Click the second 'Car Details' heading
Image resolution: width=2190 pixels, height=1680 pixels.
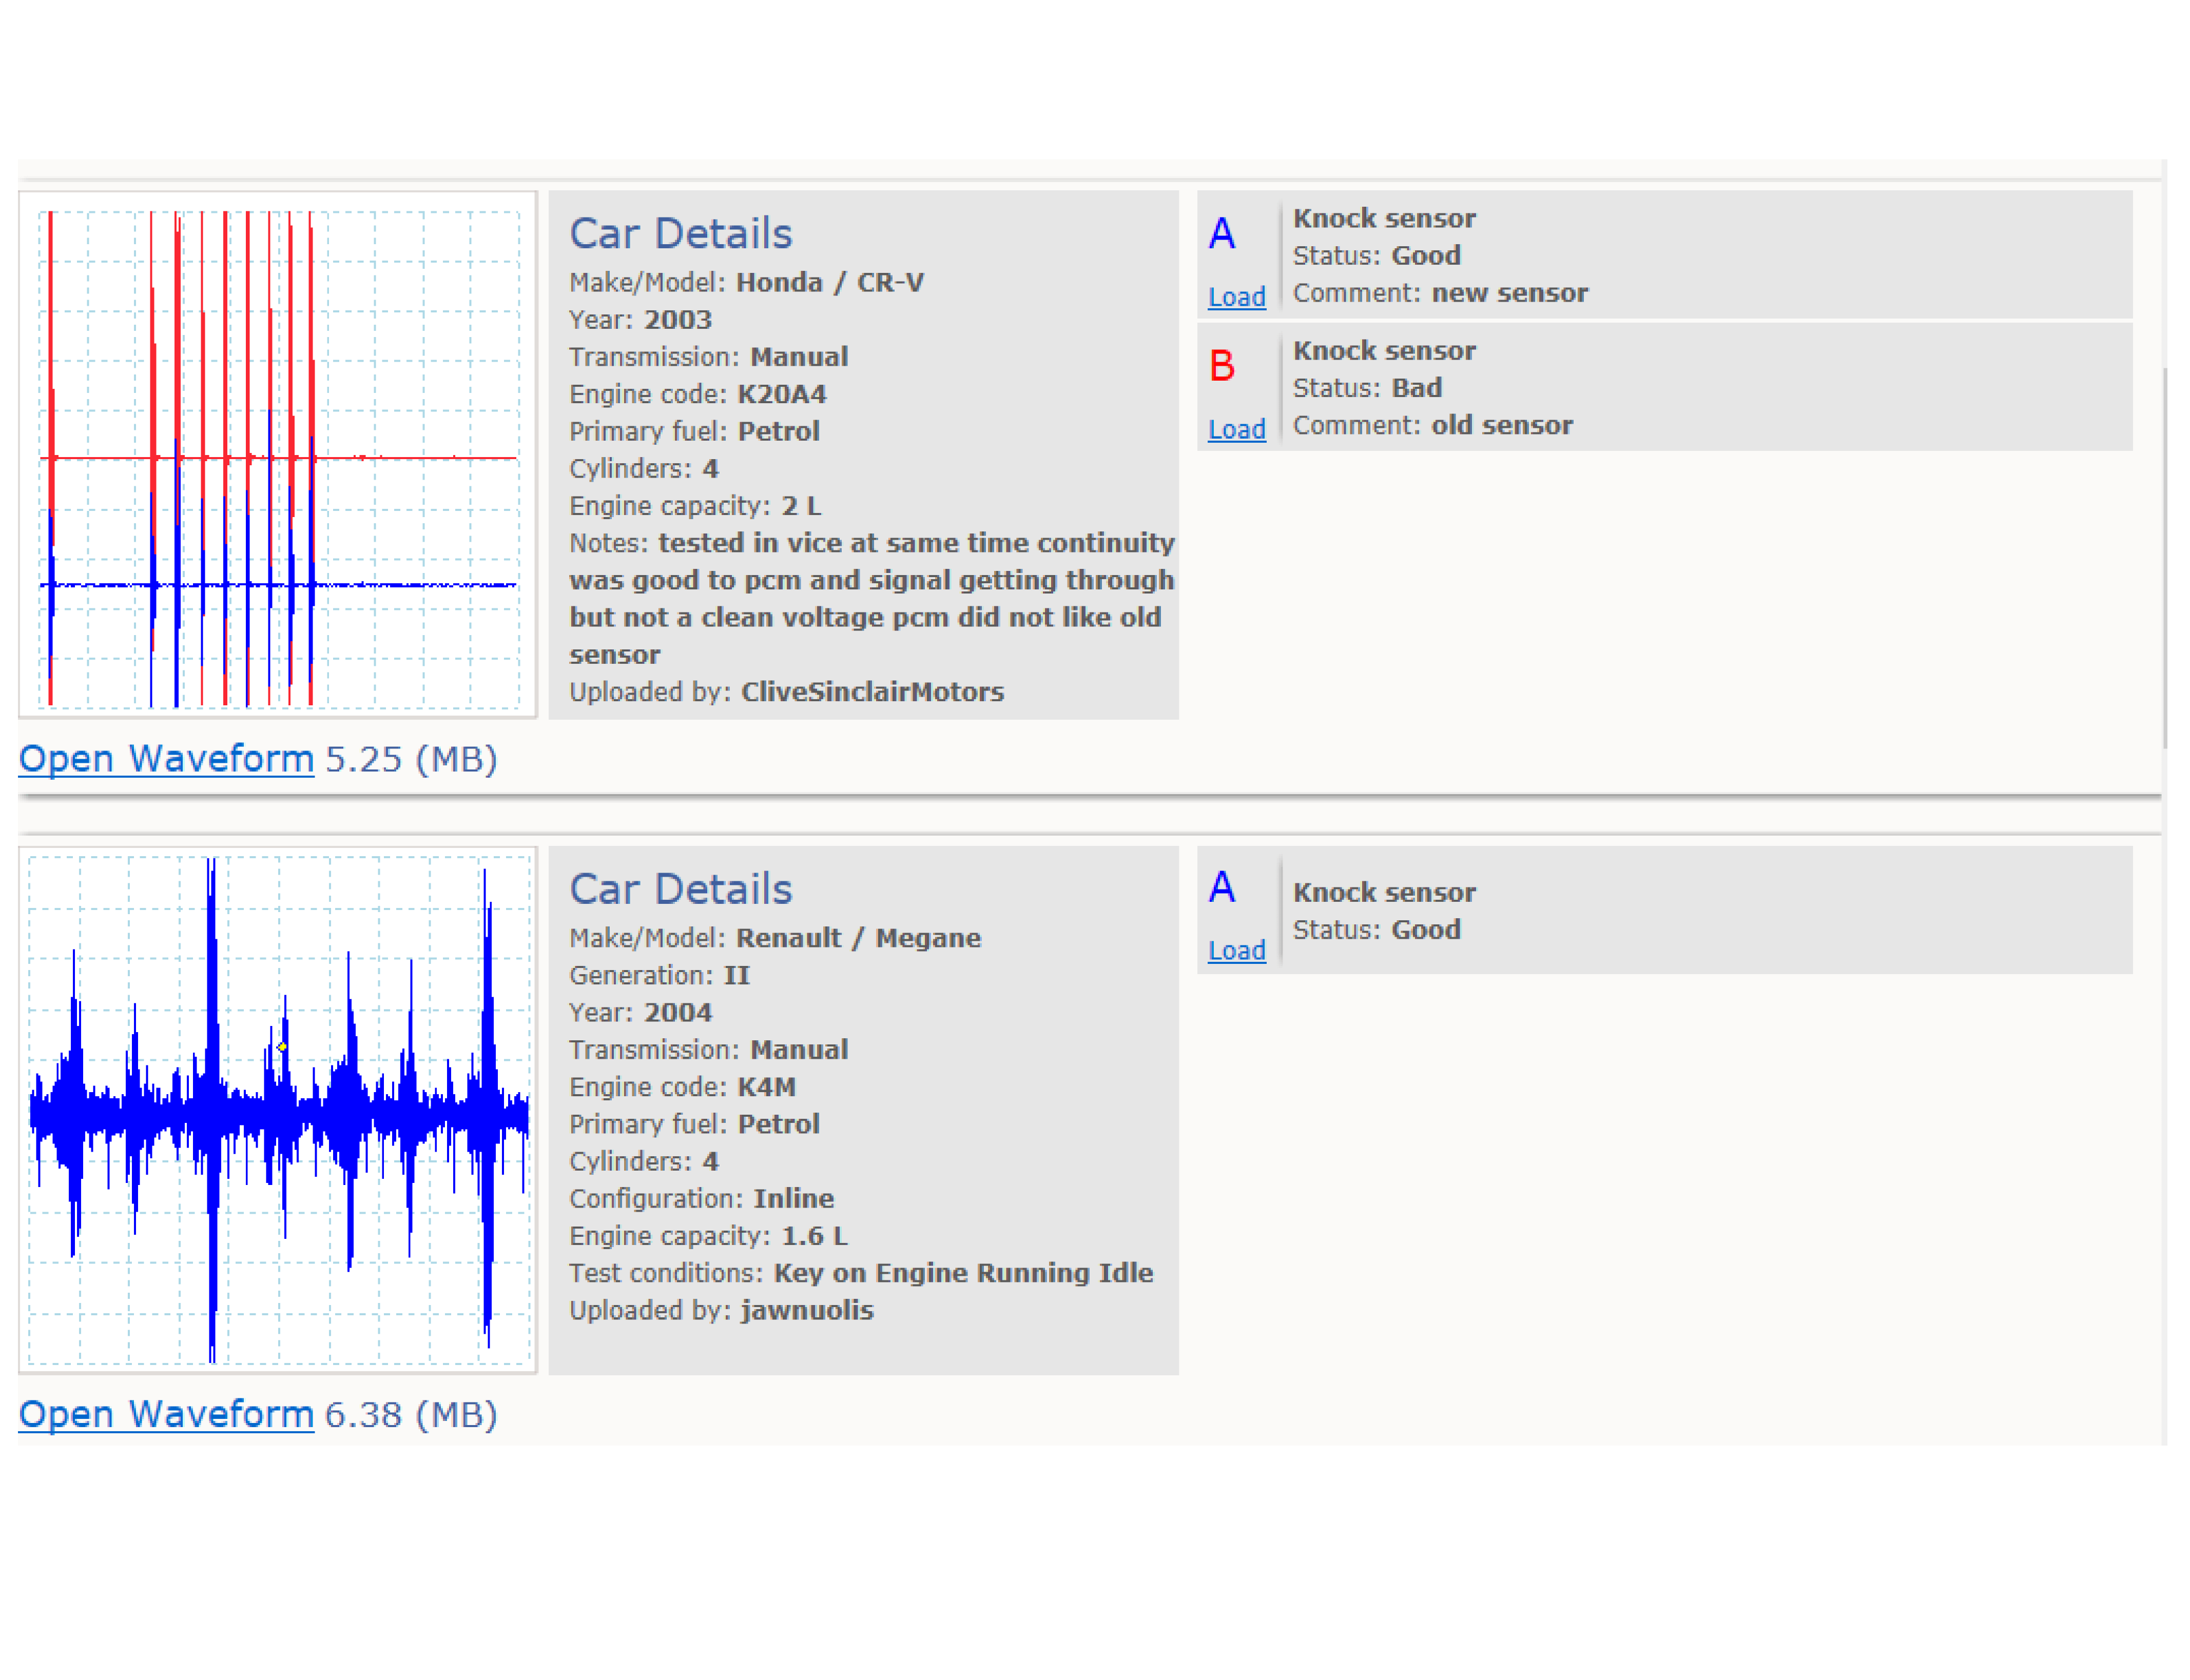pyautogui.click(x=681, y=889)
